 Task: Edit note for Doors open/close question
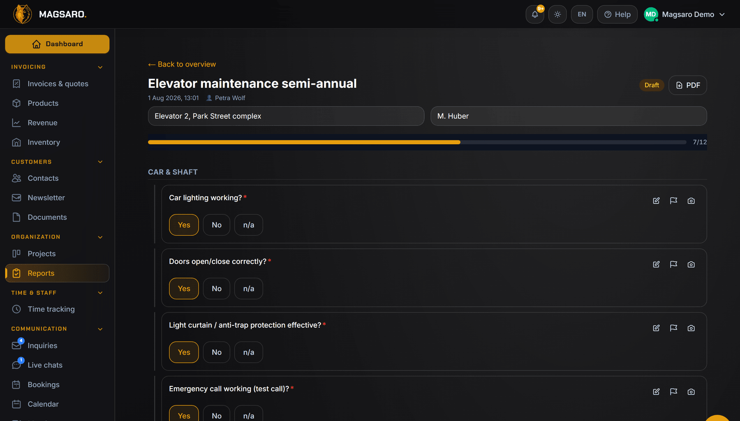[656, 264]
